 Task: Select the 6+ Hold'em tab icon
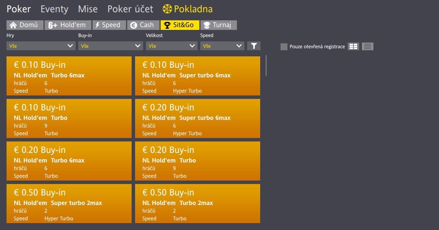pos(68,25)
